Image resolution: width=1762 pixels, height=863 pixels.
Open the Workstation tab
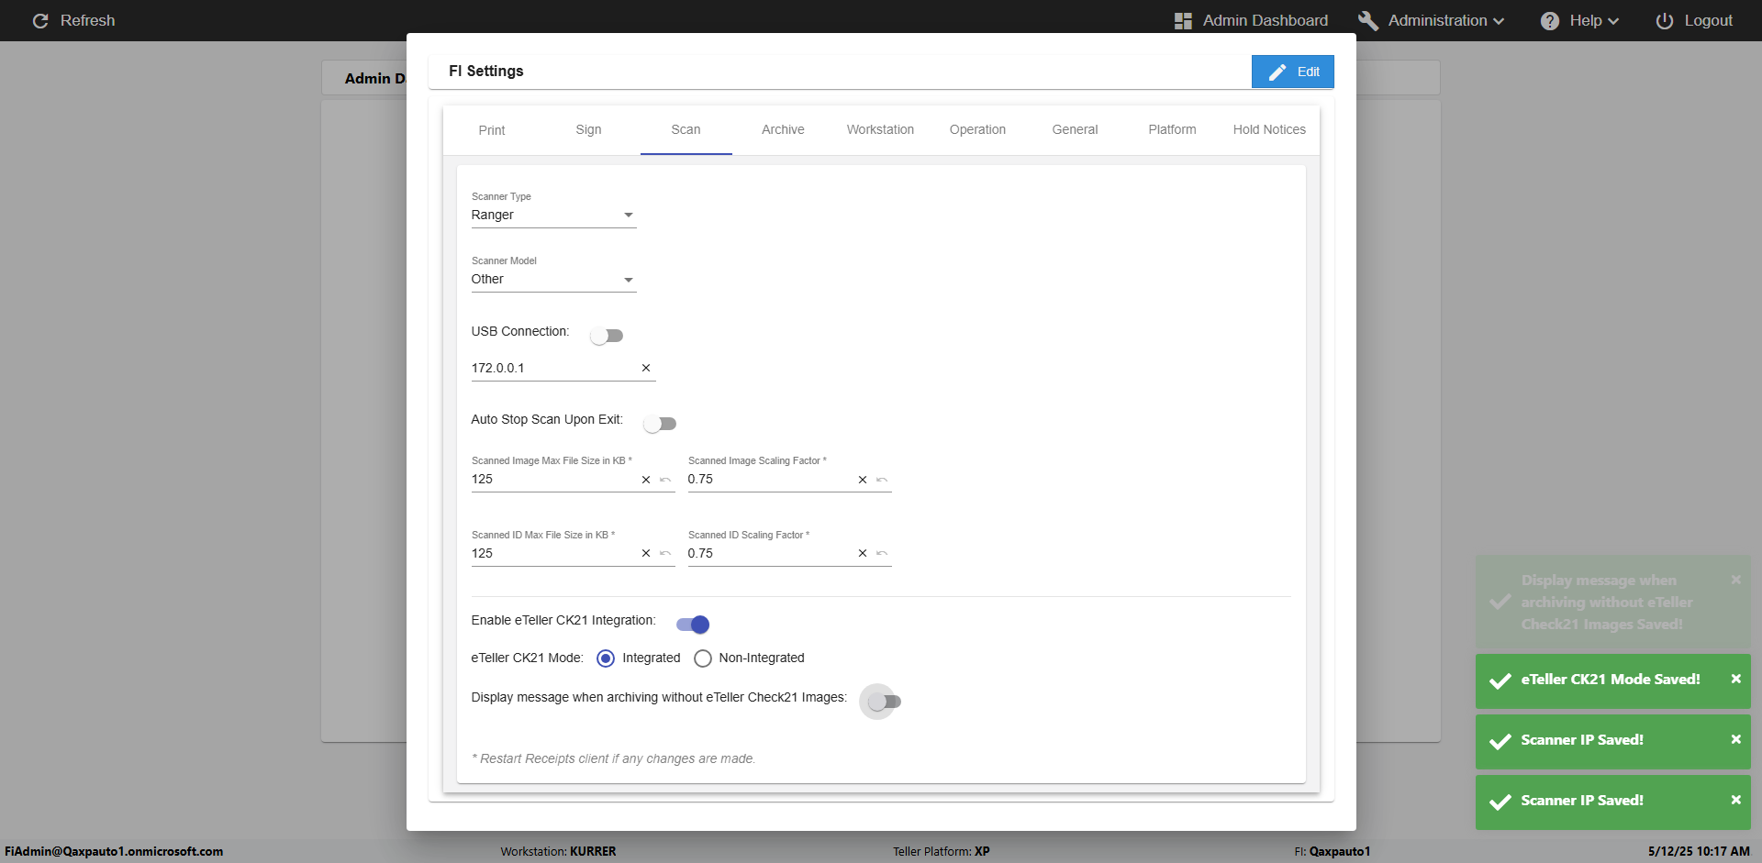click(x=880, y=130)
